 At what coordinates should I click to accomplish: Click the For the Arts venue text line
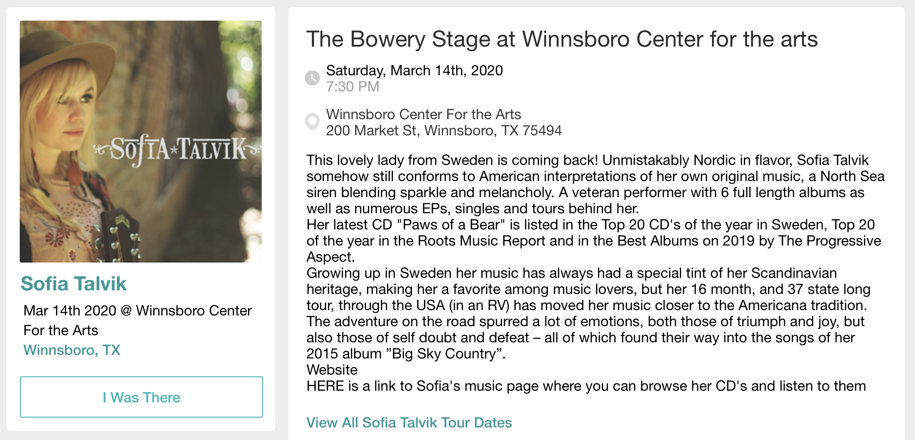coord(60,330)
